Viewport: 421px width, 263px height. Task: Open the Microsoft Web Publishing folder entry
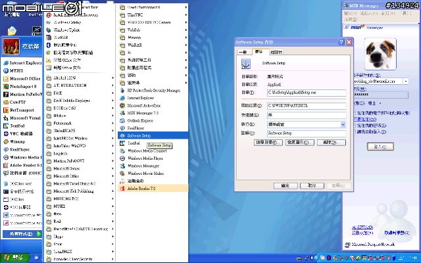(x=80, y=191)
